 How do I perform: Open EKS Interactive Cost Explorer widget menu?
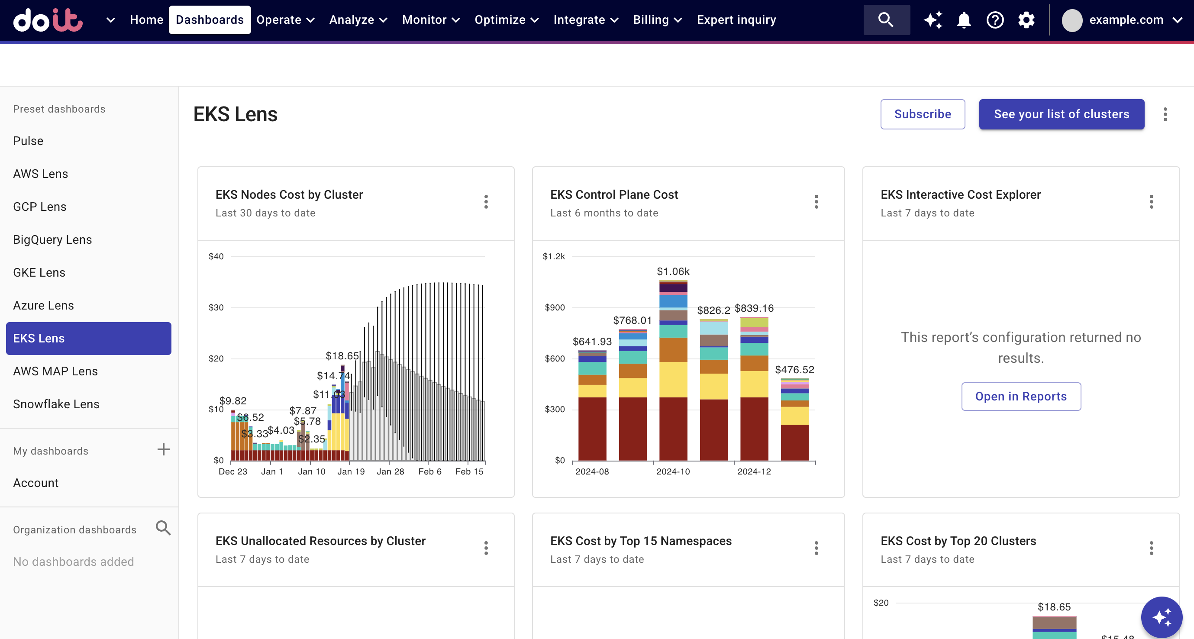coord(1152,202)
